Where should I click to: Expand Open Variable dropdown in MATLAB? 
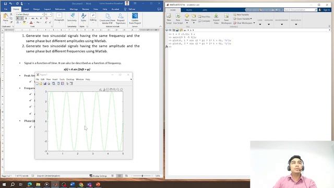[251, 19]
